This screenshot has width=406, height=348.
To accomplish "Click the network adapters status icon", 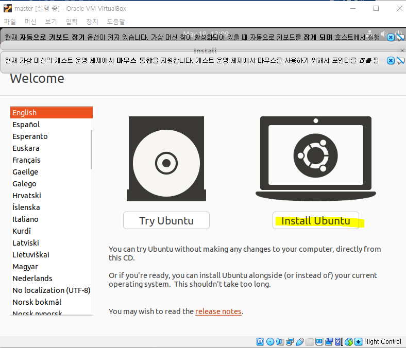I will [290, 341].
